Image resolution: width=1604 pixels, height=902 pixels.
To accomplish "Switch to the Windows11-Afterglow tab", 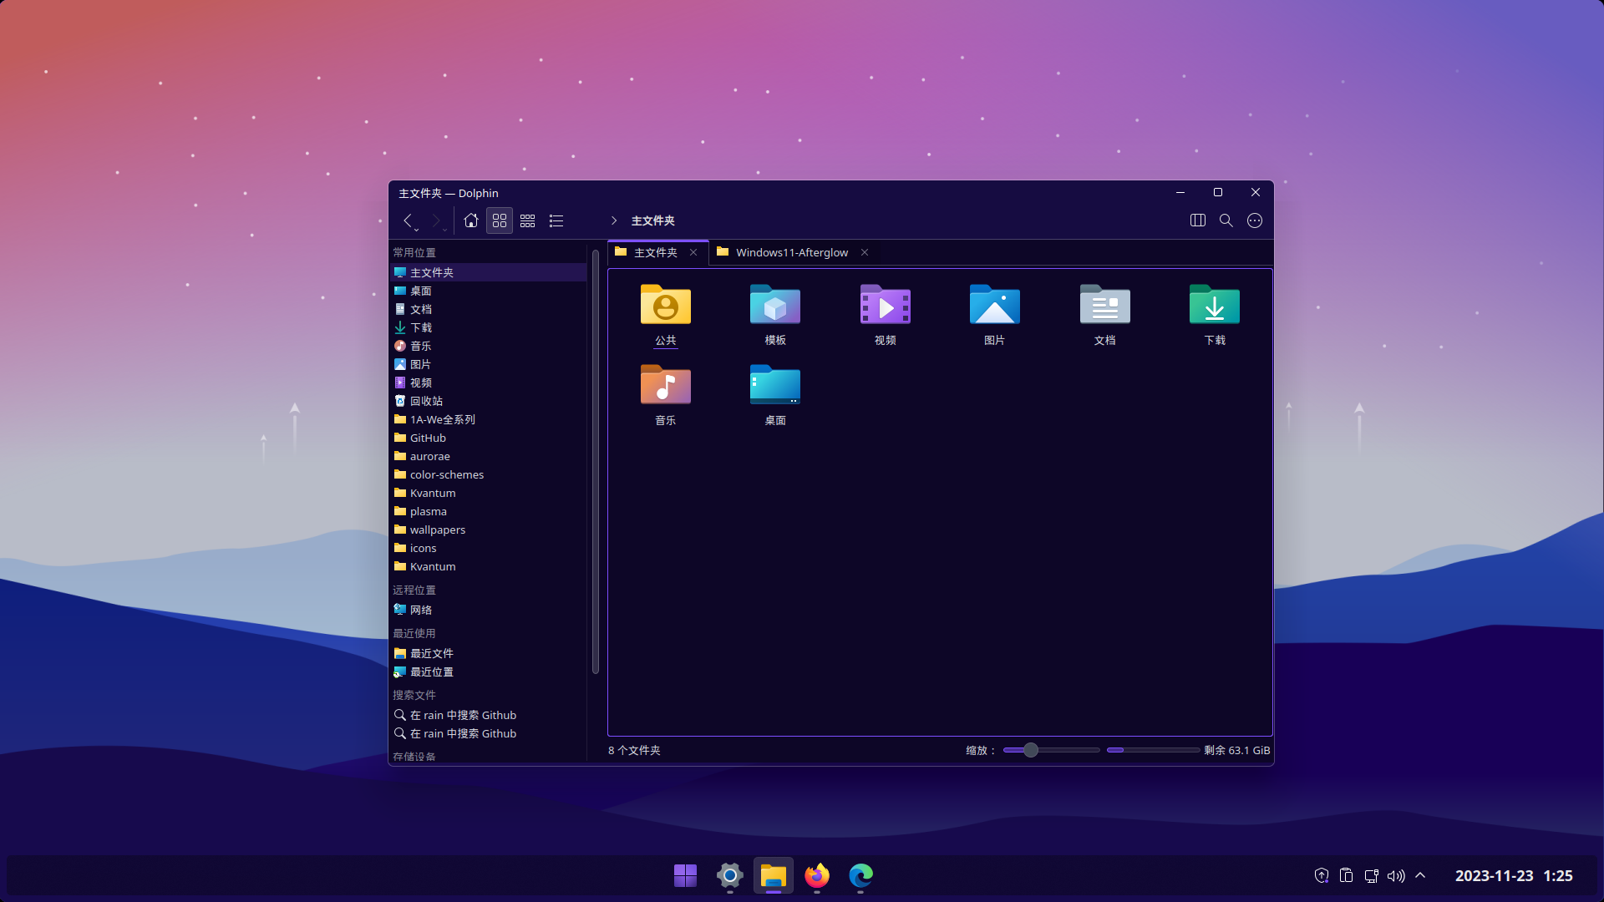I will [792, 252].
